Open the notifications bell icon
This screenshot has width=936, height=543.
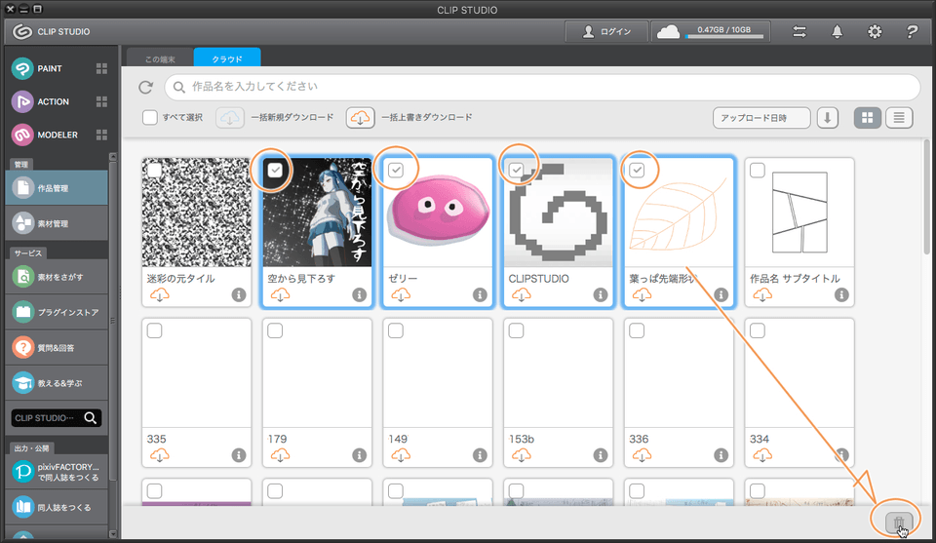click(837, 32)
